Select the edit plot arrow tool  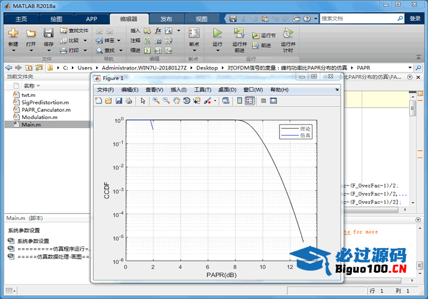[x=143, y=101]
